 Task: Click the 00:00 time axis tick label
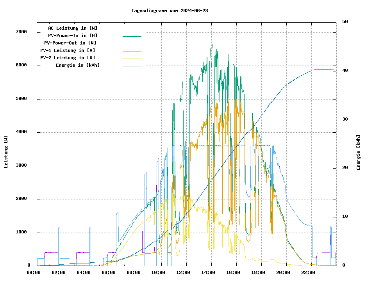pyautogui.click(x=34, y=272)
